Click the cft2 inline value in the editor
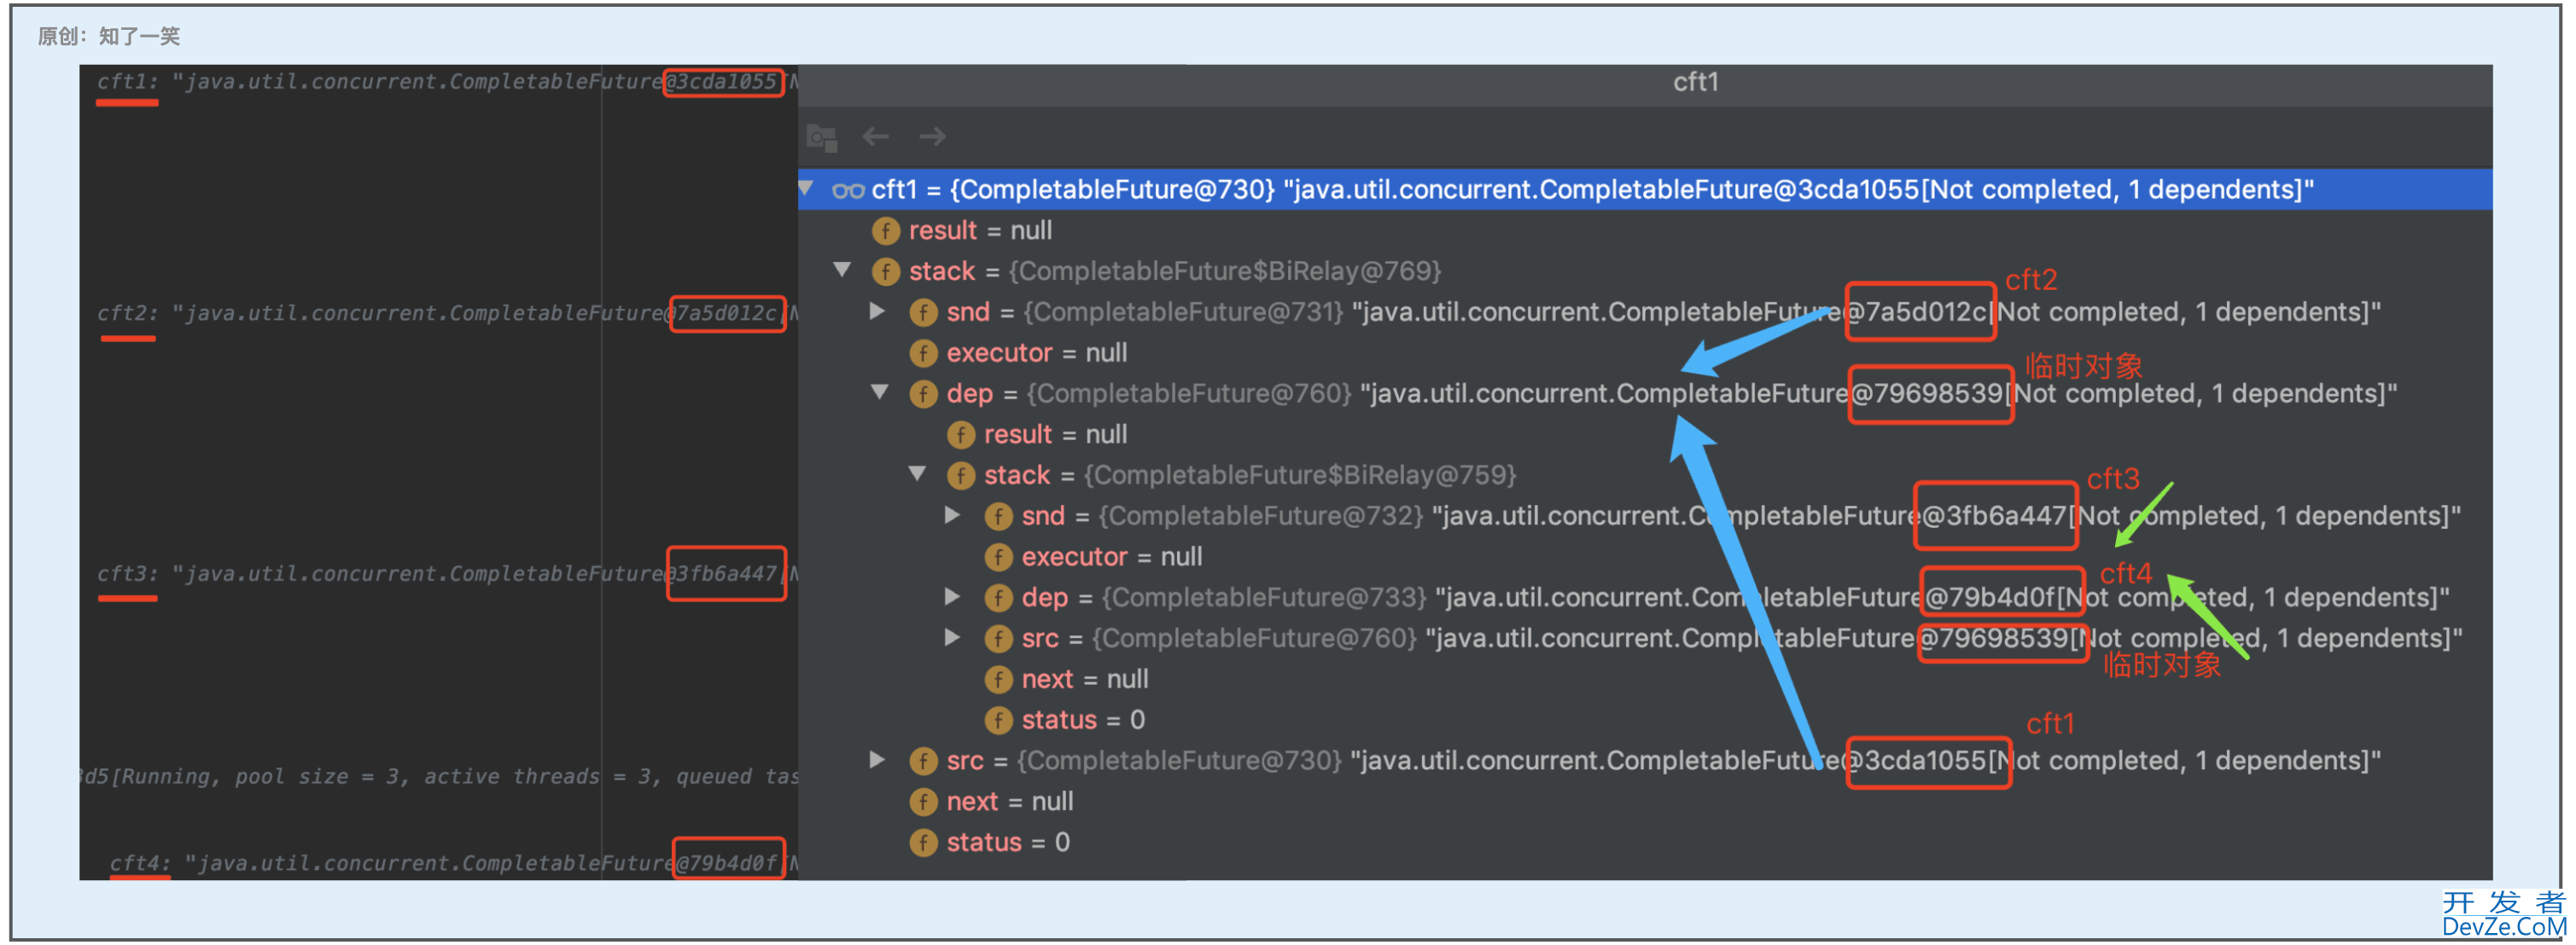Screen dimensions: 2576x945 tap(447, 314)
